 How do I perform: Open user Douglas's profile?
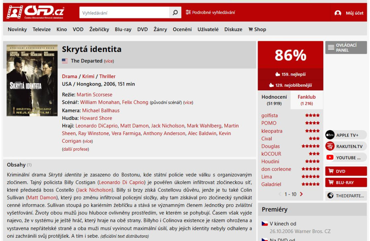[270, 146]
